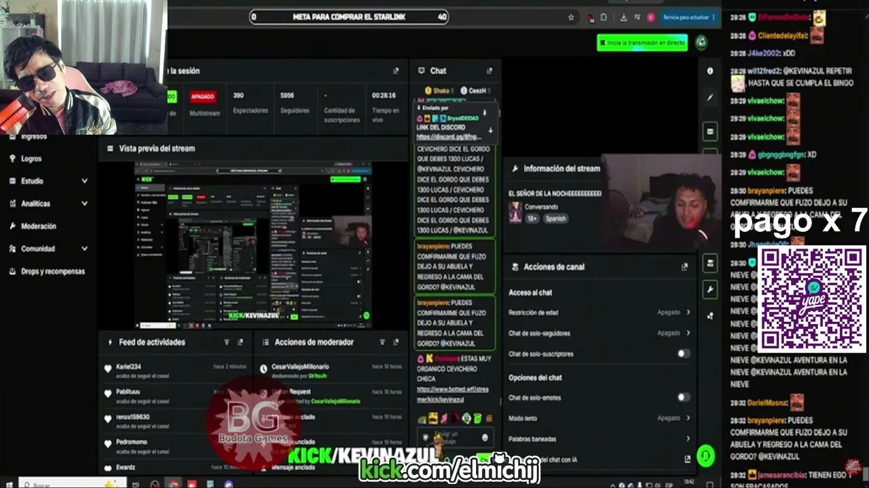This screenshot has height=488, width=869.
Task: Pop out the Acciones de canal panel
Action: pyautogui.click(x=684, y=267)
